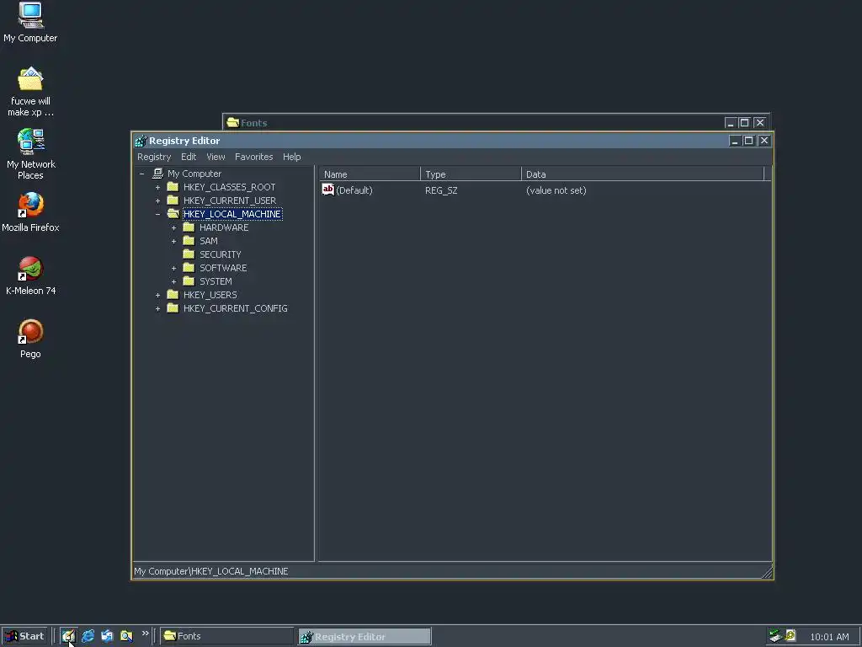Minimize the Fonts window
Viewport: 862px width, 647px height.
[x=731, y=123]
